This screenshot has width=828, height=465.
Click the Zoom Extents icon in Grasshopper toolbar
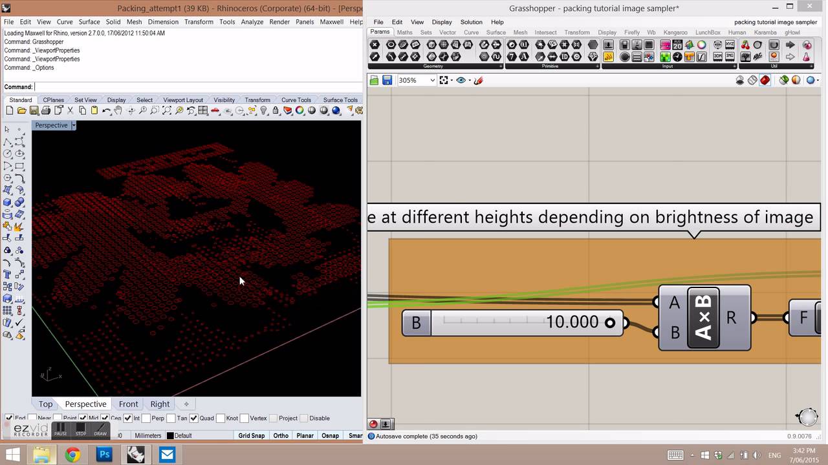click(x=443, y=80)
